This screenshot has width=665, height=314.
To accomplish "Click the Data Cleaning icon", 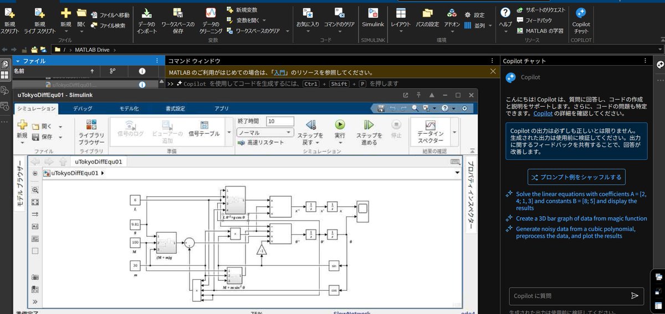I will tap(211, 13).
